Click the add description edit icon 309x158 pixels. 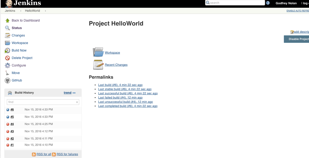[292, 32]
